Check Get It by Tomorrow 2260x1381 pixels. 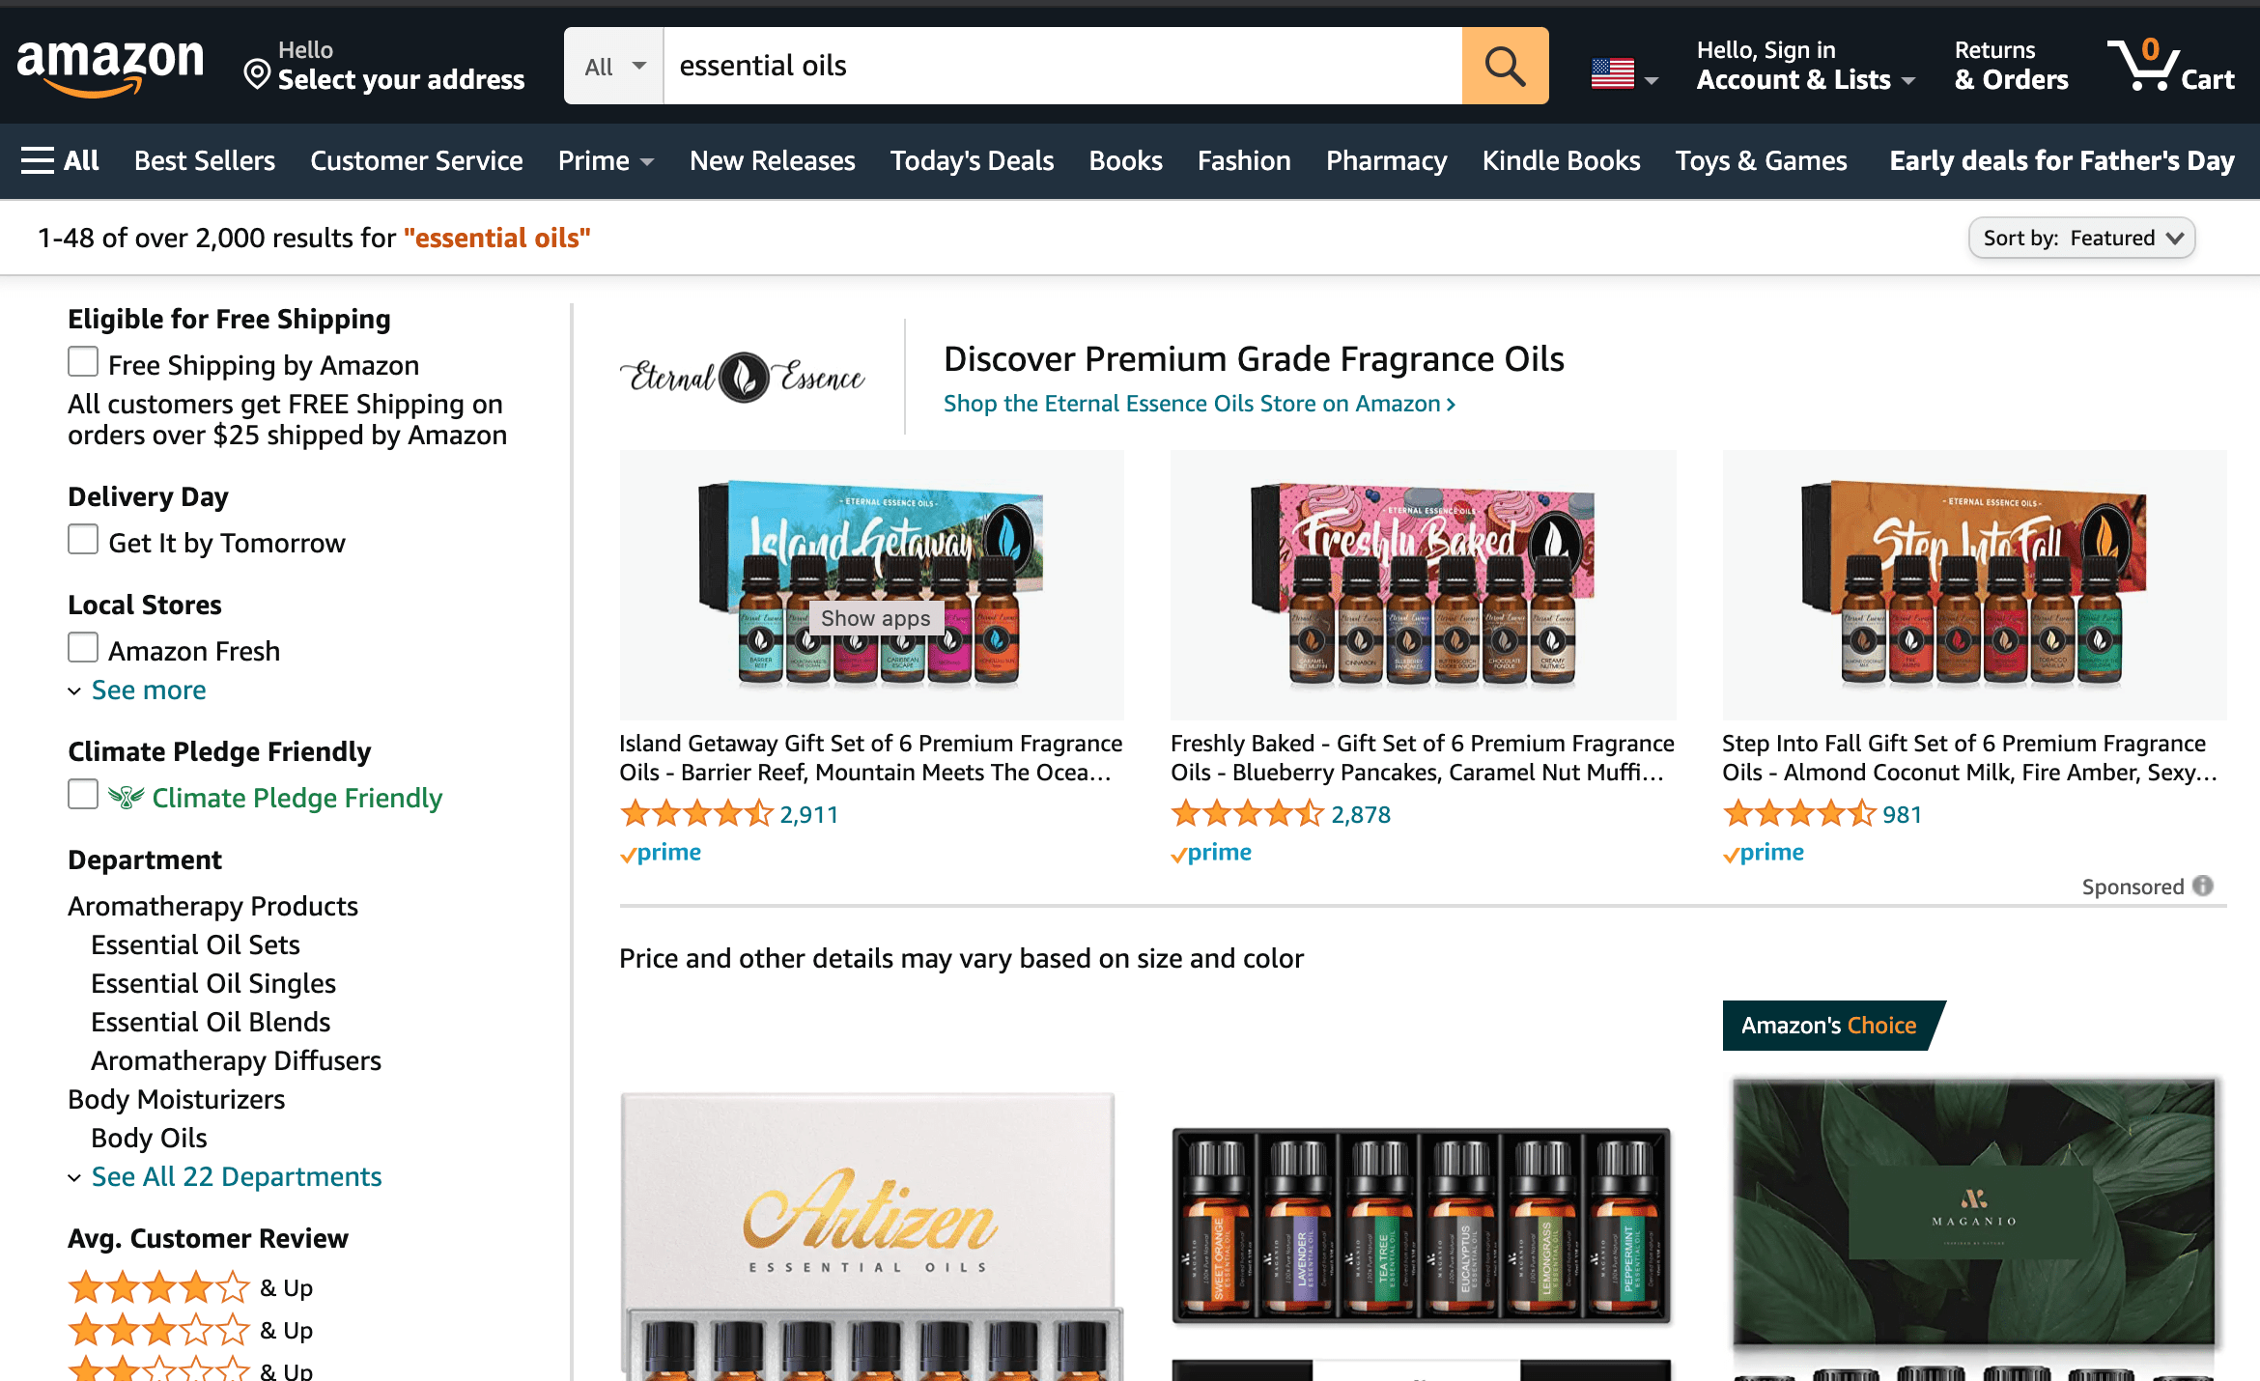[x=83, y=539]
